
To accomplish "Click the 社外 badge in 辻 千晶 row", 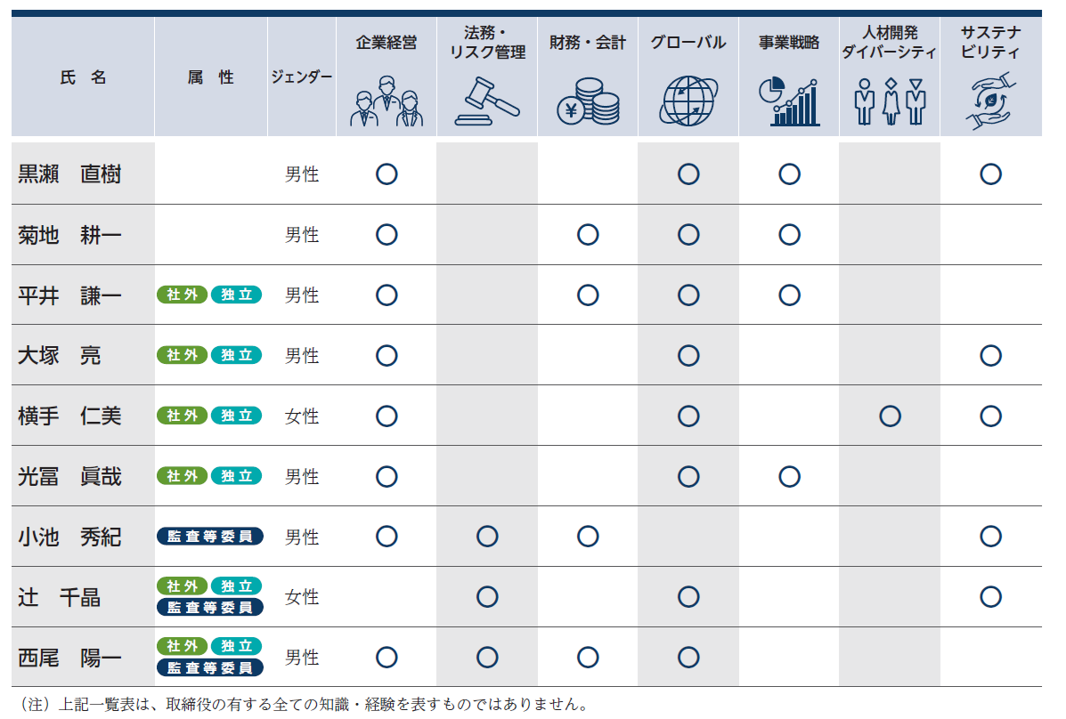I will coord(183,586).
